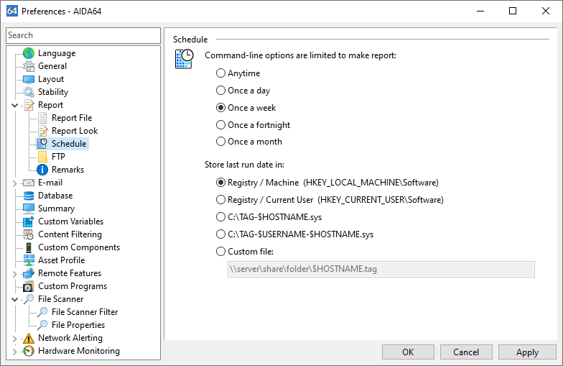Select the Custom Programs label
Screen dimensions: 563x366
73,286
